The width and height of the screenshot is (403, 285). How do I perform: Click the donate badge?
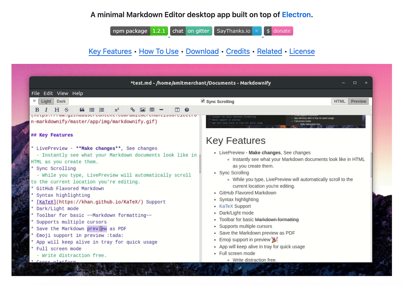click(x=279, y=31)
